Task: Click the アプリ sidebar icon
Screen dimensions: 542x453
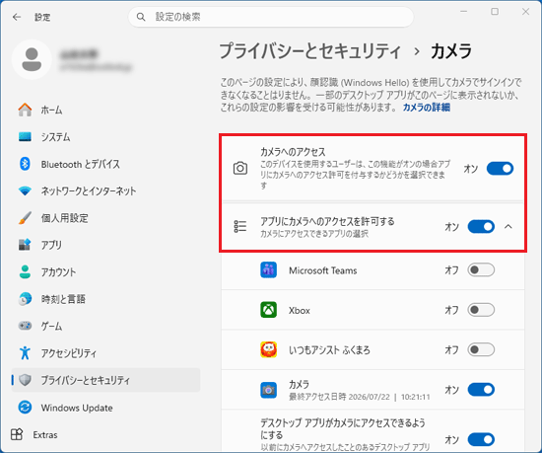Action: point(25,245)
